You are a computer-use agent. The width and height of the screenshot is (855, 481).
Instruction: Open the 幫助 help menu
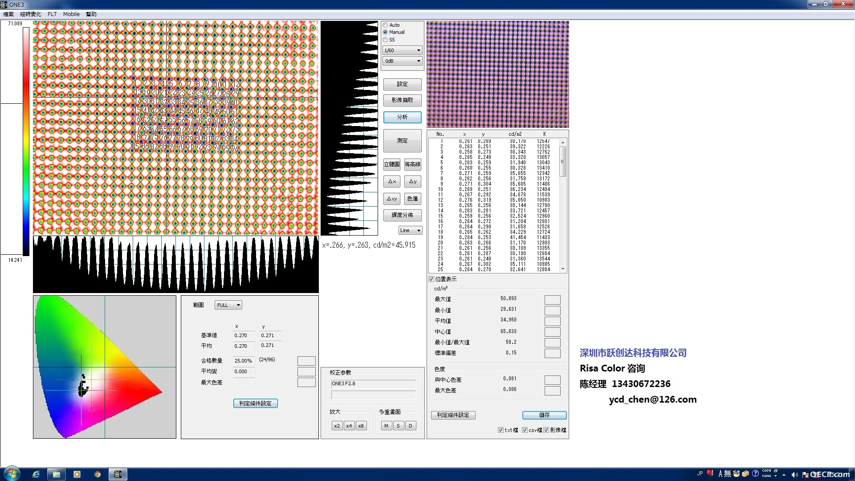pos(91,14)
